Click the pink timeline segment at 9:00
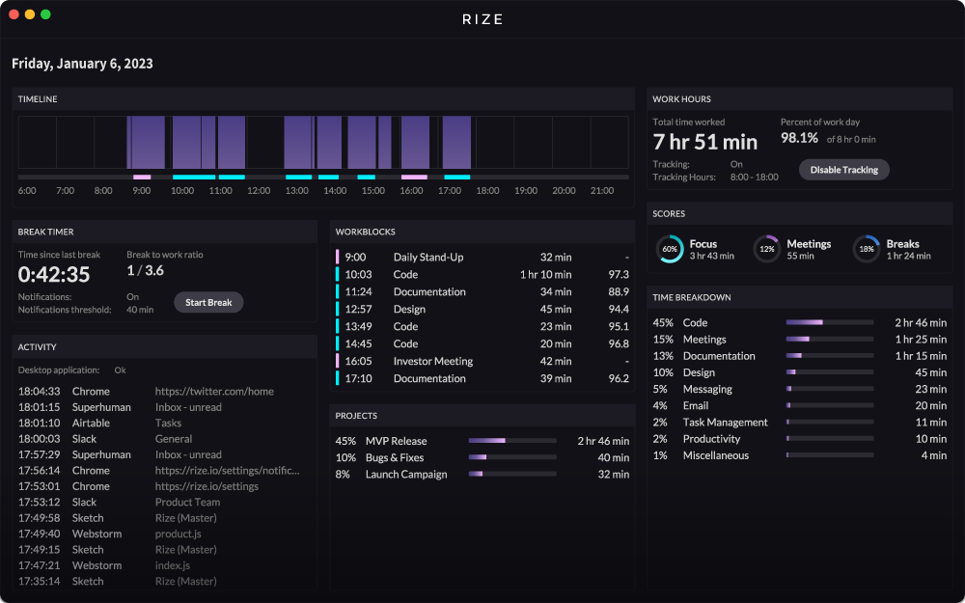This screenshot has width=965, height=603. tap(142, 178)
